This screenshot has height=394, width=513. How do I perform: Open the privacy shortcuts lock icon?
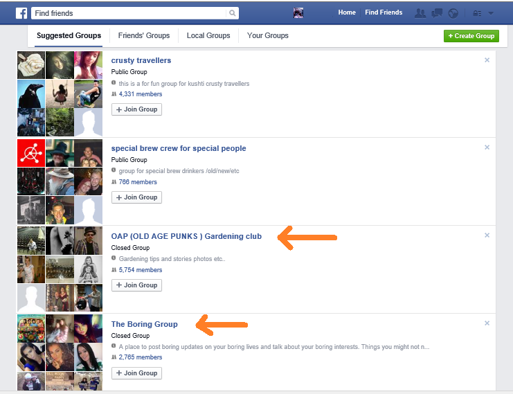(477, 13)
